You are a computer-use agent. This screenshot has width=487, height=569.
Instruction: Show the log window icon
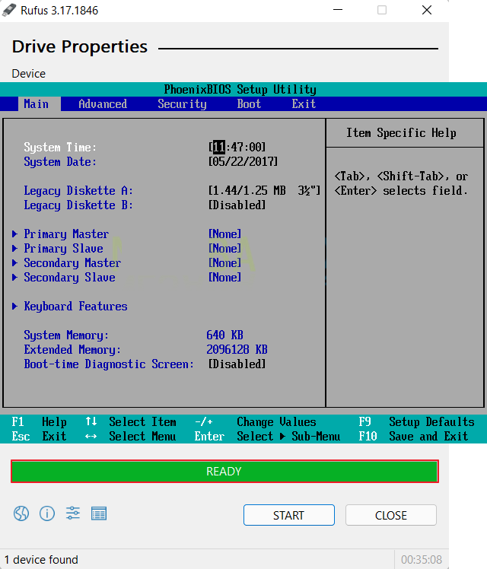point(99,513)
